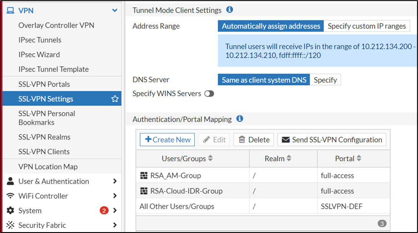The image size is (418, 233).
Task: Choose Specify for DNS Server
Action: pyautogui.click(x=325, y=80)
